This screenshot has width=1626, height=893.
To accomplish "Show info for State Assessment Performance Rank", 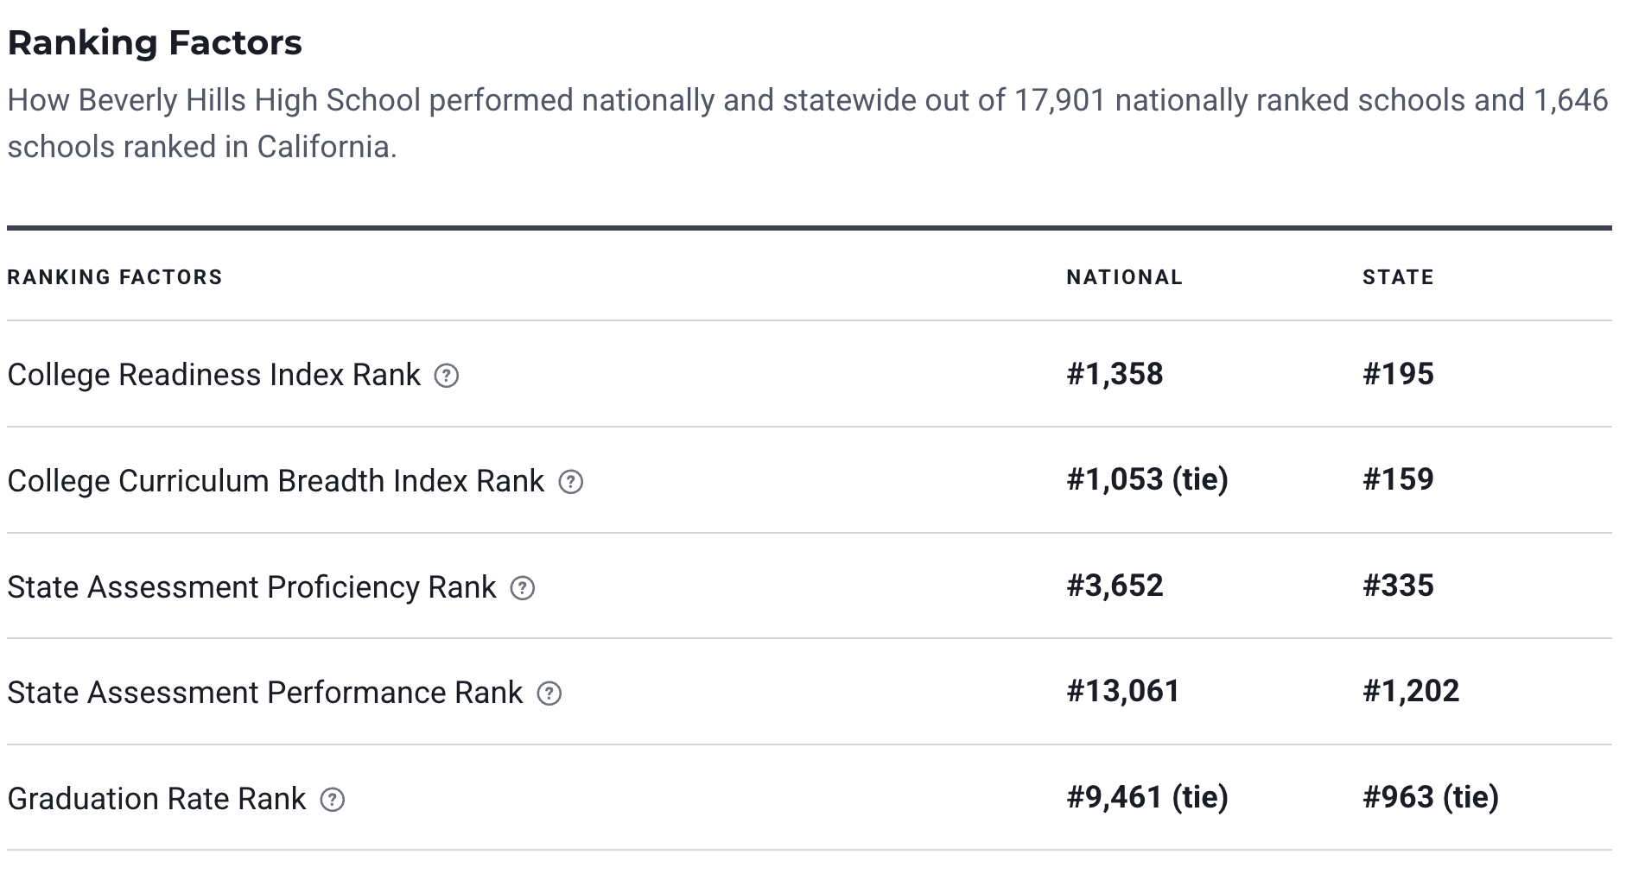I will click(549, 693).
